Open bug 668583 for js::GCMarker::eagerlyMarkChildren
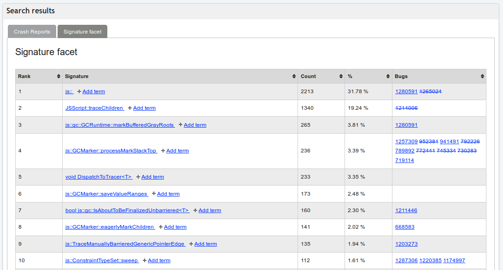The height and width of the screenshot is (270, 503). [x=405, y=227]
